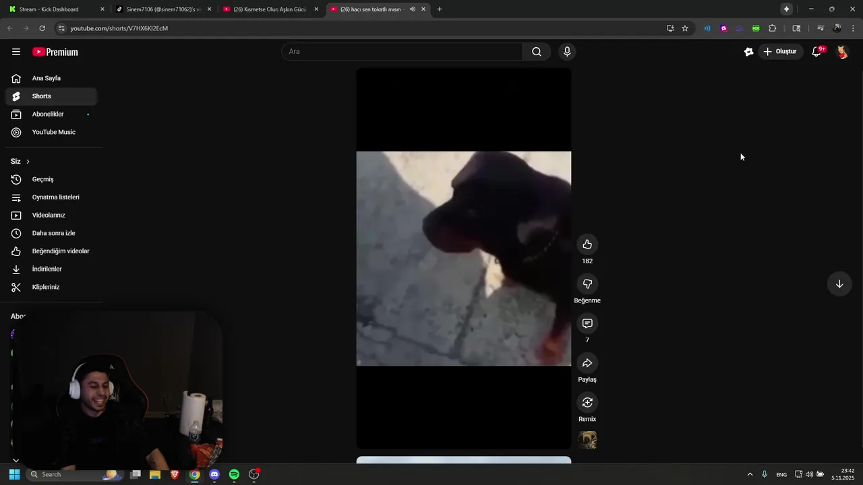Open the YouTube account avatar menu
The width and height of the screenshot is (863, 485).
(x=842, y=52)
